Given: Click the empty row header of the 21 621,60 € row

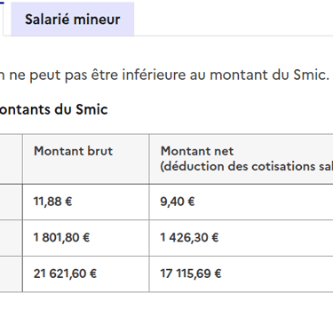Looking at the screenshot, I should click(x=11, y=274).
